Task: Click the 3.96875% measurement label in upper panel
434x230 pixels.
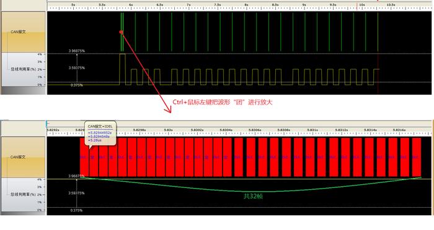Action: 77,51
